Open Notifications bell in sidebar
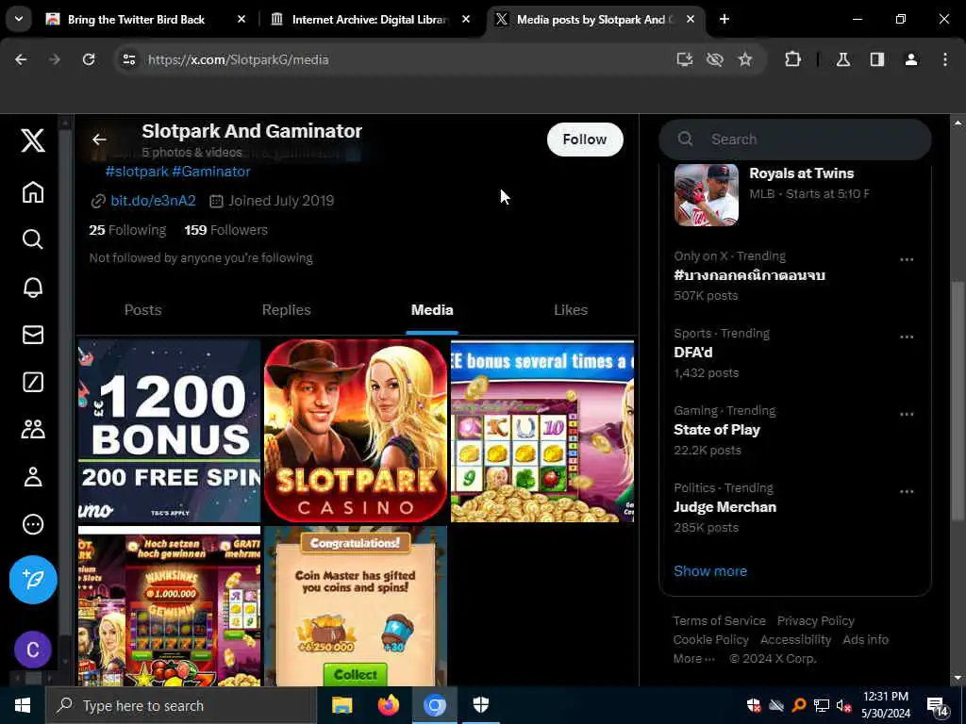This screenshot has width=966, height=724. 33,287
